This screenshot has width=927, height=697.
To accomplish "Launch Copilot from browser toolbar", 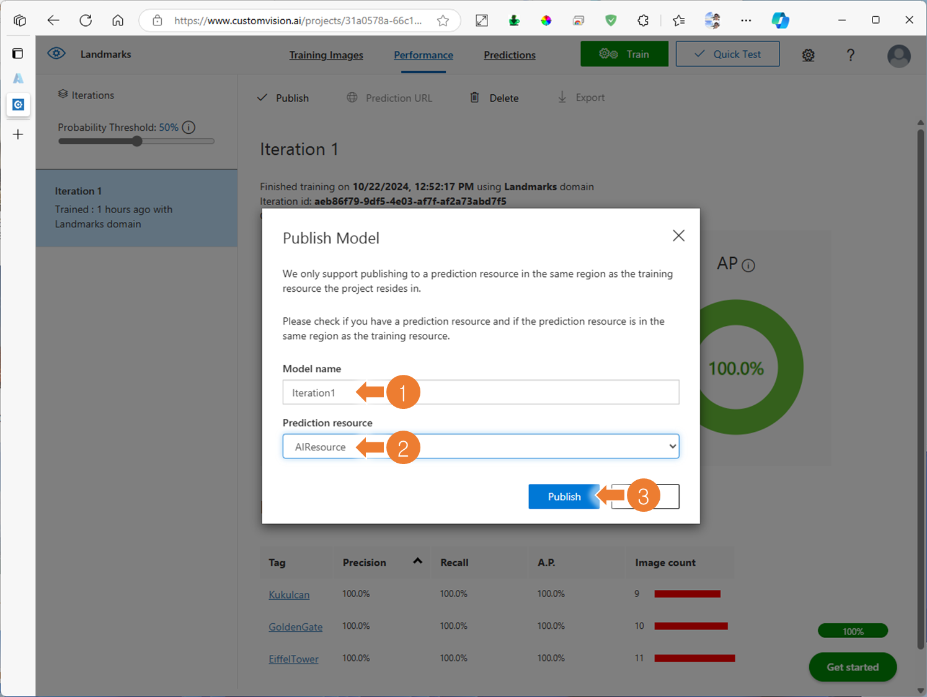I will 780,20.
